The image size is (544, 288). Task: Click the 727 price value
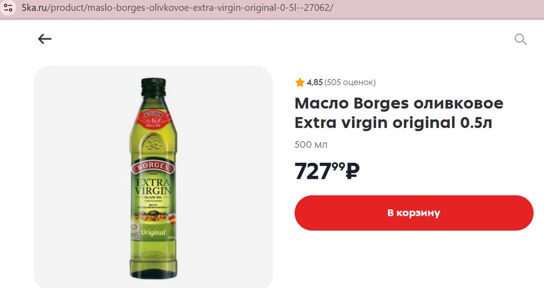[x=313, y=171]
